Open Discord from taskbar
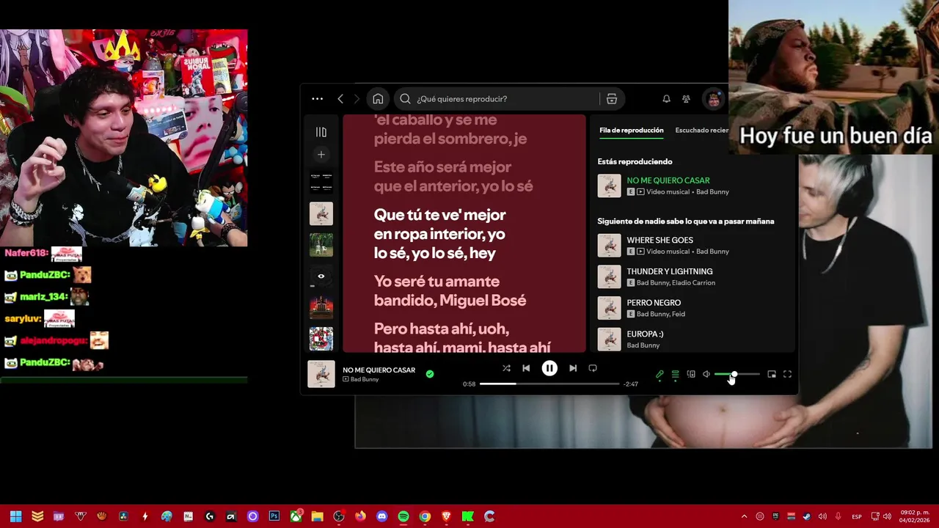This screenshot has width=939, height=528. 381,516
